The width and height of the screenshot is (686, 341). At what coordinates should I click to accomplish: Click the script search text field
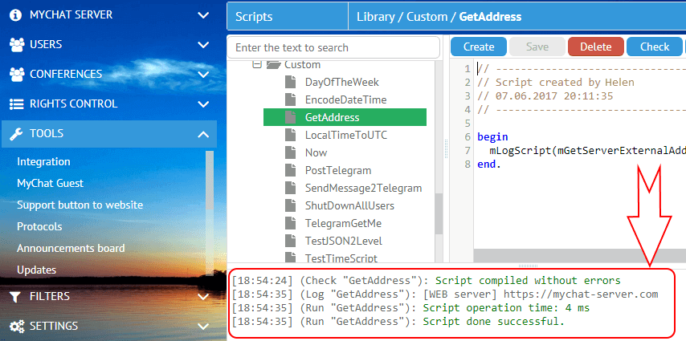tap(333, 47)
